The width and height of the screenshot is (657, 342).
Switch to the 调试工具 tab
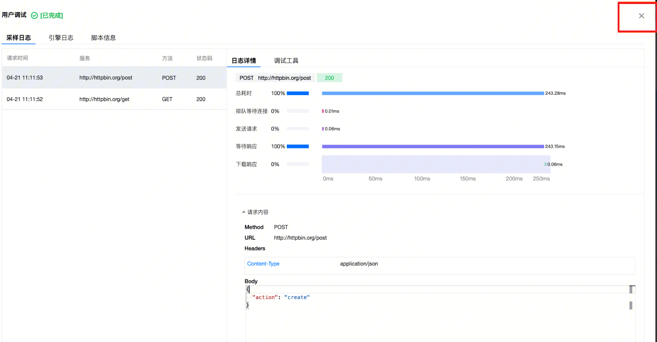pyautogui.click(x=286, y=61)
